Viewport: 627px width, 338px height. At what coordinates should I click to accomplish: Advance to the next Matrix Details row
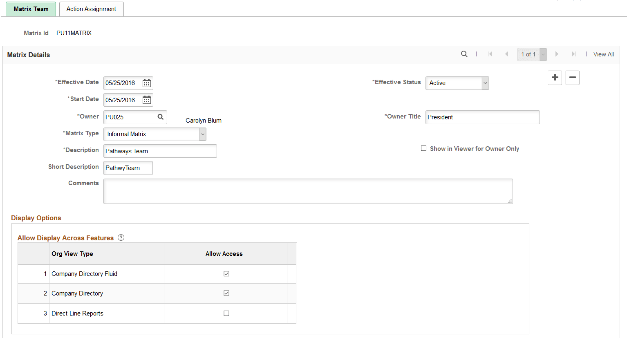pyautogui.click(x=557, y=54)
